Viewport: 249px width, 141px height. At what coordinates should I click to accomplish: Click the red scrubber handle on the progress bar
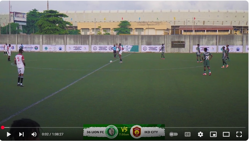[x=2, y=128]
